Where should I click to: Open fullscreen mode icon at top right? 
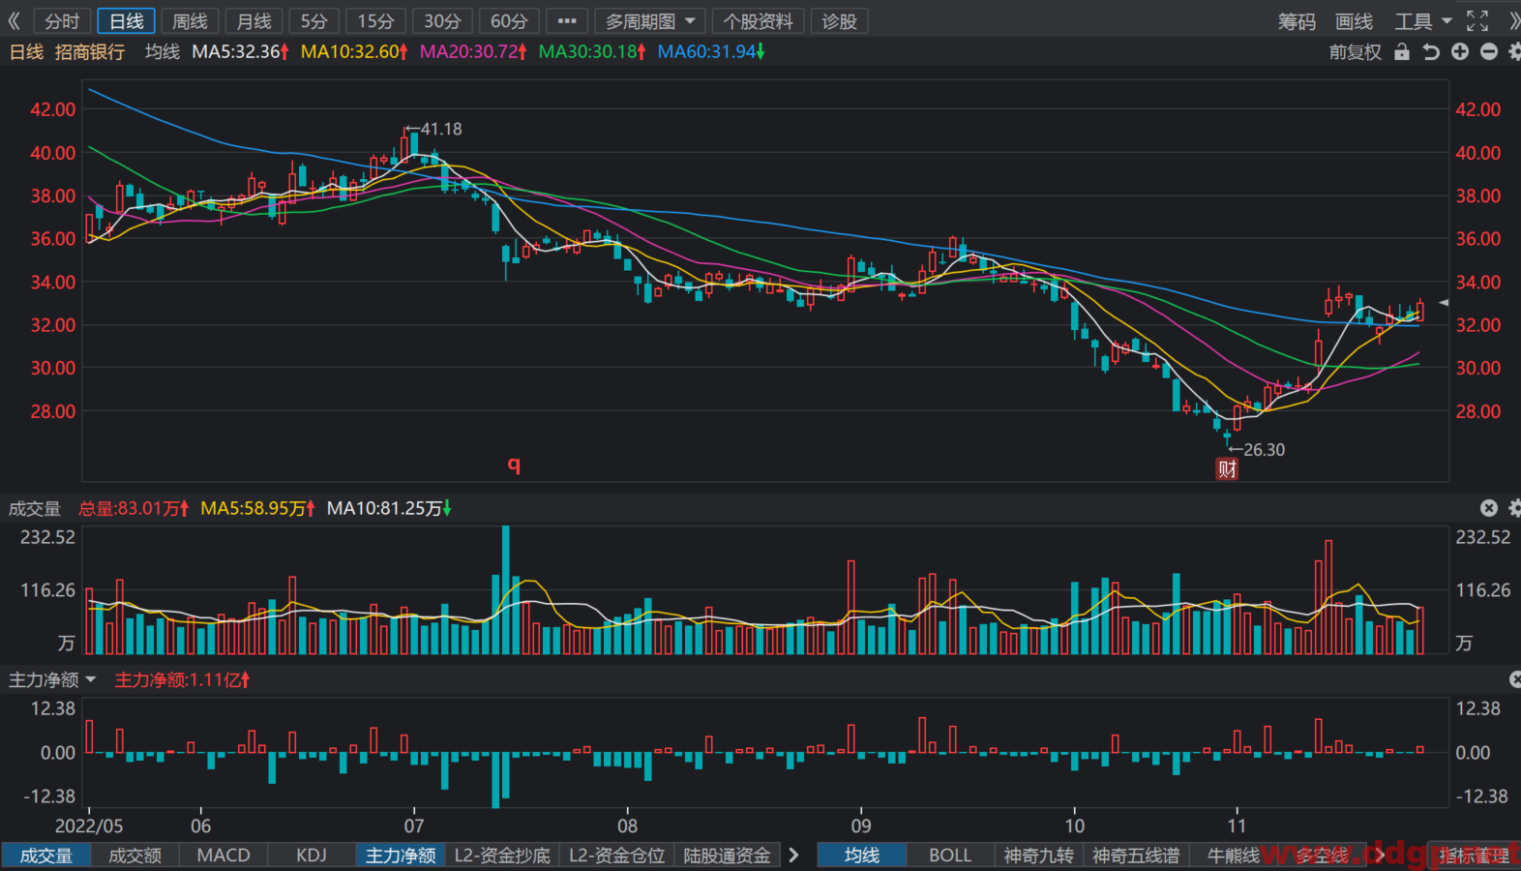(1477, 21)
